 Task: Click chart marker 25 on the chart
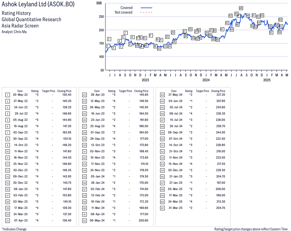172,33
